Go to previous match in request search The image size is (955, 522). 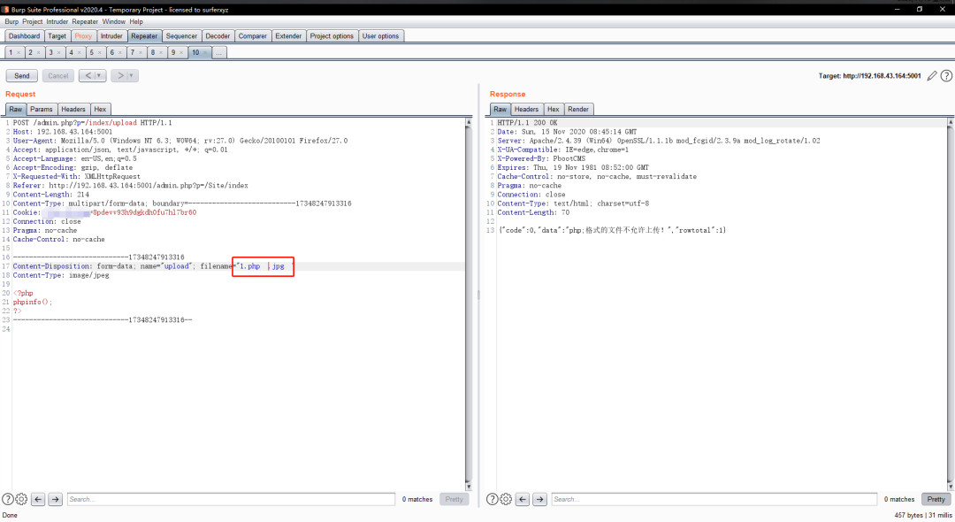point(38,499)
